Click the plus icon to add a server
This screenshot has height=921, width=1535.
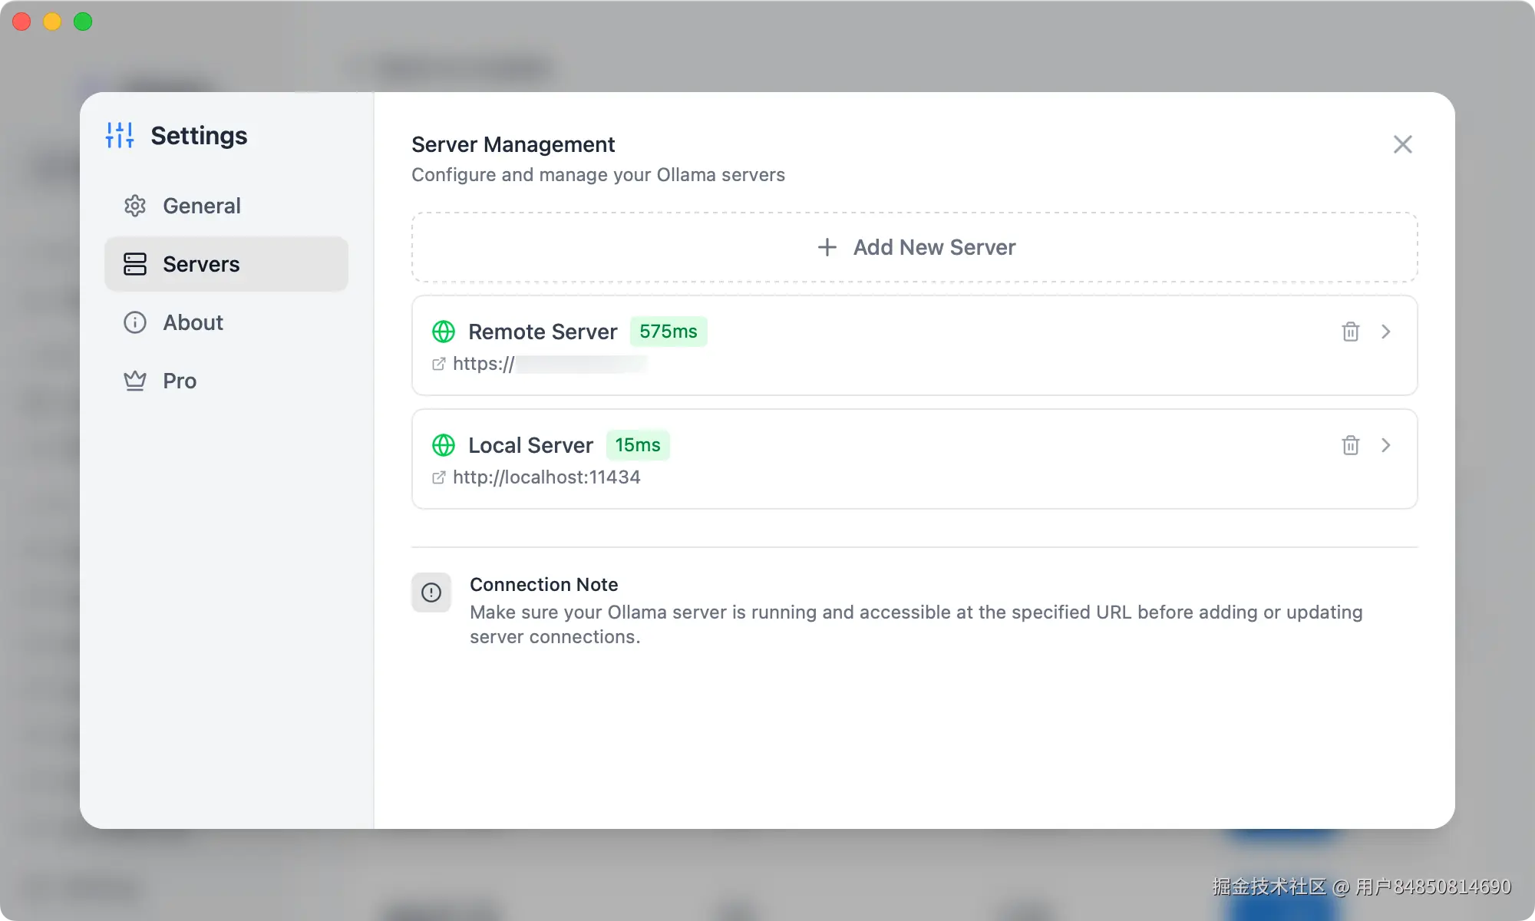point(827,247)
